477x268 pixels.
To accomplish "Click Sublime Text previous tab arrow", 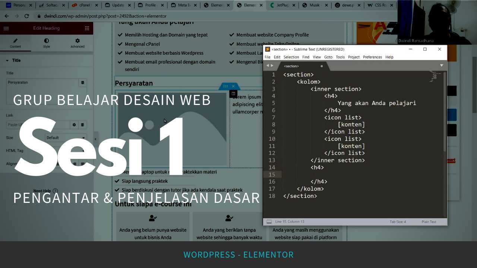I will (267, 66).
